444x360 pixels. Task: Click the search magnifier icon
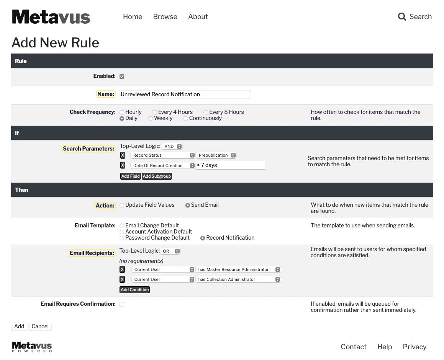402,17
